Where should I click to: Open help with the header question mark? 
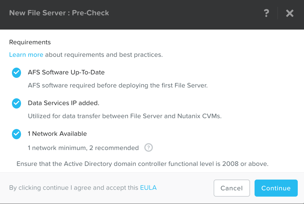pyautogui.click(x=266, y=13)
